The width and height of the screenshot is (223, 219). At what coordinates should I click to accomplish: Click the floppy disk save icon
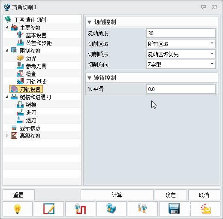[174, 209]
